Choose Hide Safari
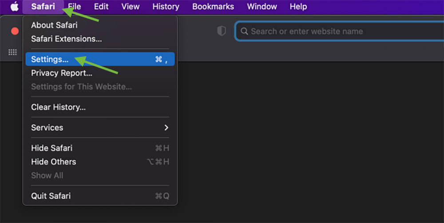 pyautogui.click(x=100, y=148)
